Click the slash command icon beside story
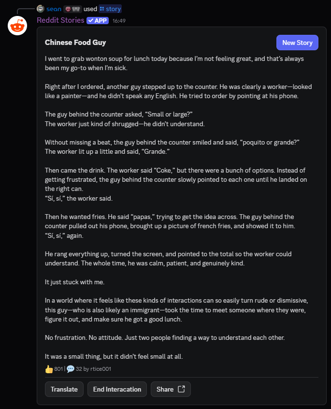The width and height of the screenshot is (331, 409). [102, 9]
